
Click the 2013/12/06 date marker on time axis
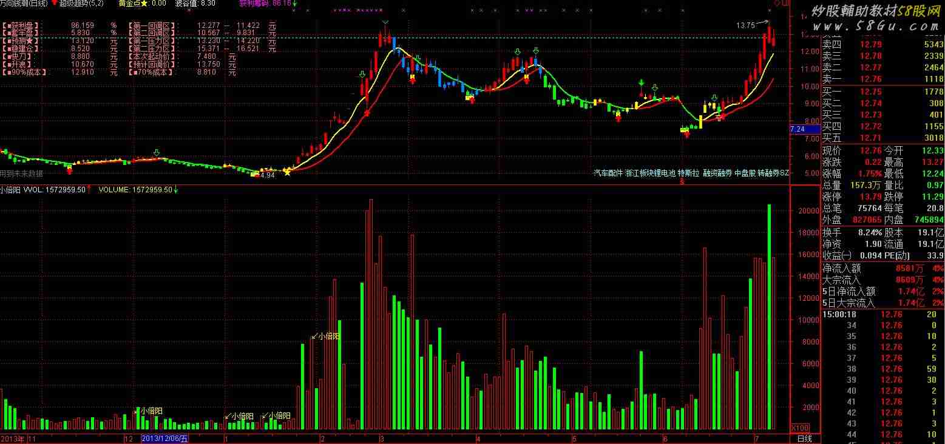click(164, 439)
